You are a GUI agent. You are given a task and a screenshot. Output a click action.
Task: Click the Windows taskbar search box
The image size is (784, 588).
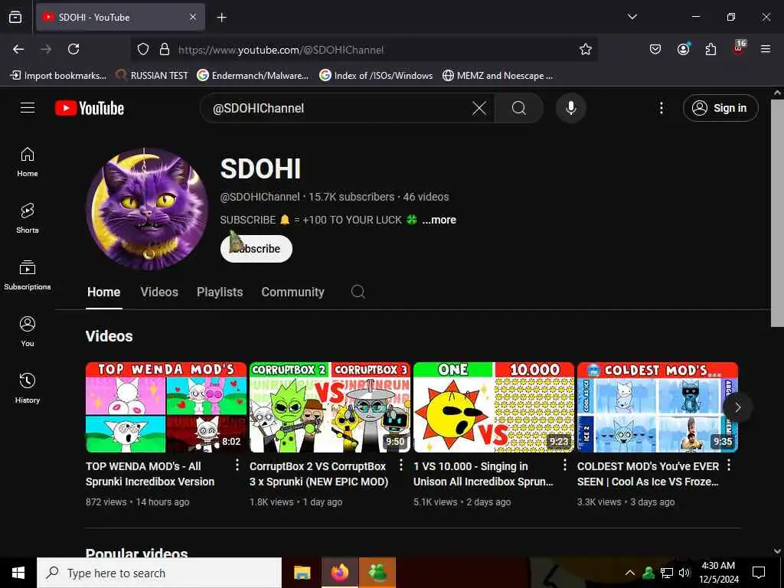[159, 573]
